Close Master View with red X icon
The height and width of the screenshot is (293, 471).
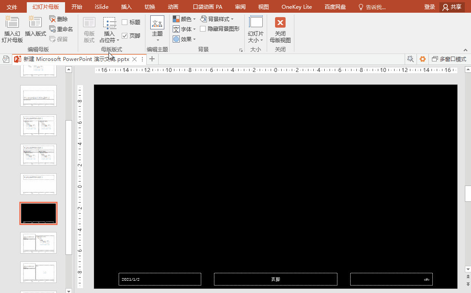(280, 23)
